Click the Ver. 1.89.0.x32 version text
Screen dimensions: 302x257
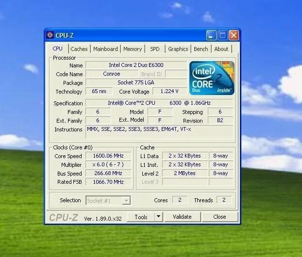(103, 219)
